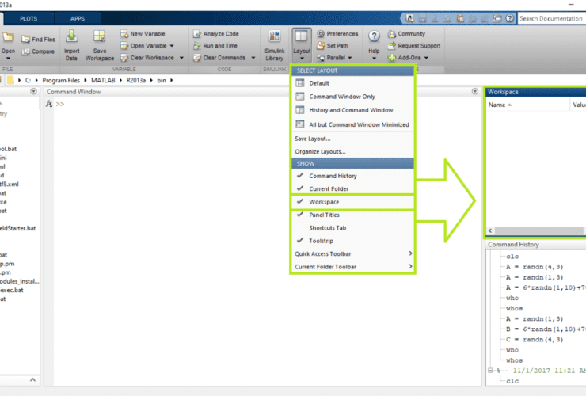Expand Open Variable dropdown arrow
This screenshot has height=396, width=586.
coord(172,46)
